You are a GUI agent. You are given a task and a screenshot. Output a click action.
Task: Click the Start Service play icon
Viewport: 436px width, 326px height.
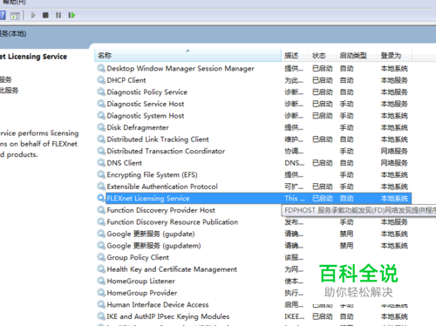[33, 15]
